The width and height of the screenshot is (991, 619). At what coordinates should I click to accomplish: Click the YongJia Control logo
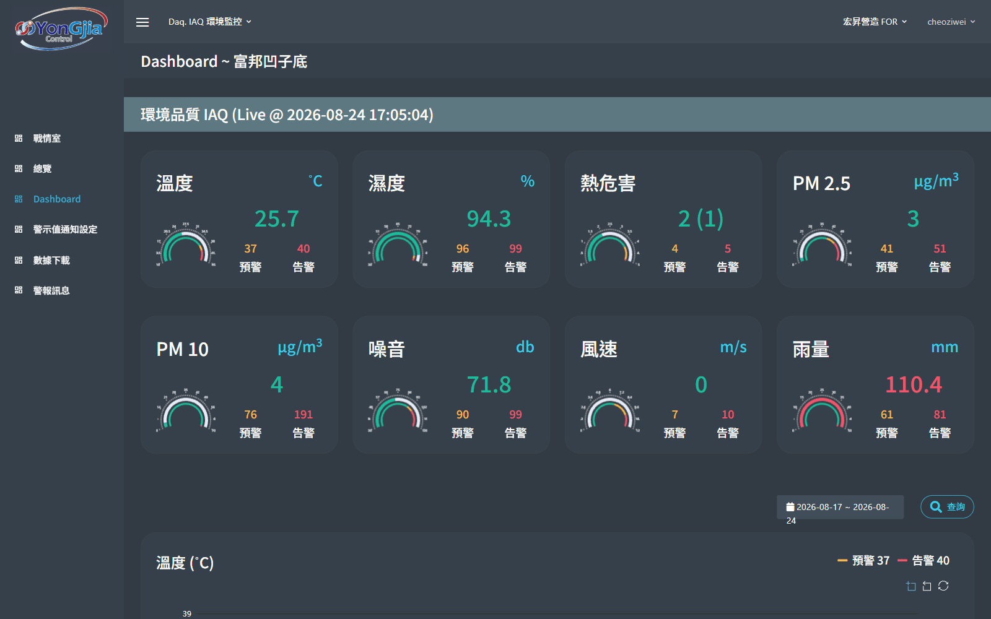click(x=61, y=28)
